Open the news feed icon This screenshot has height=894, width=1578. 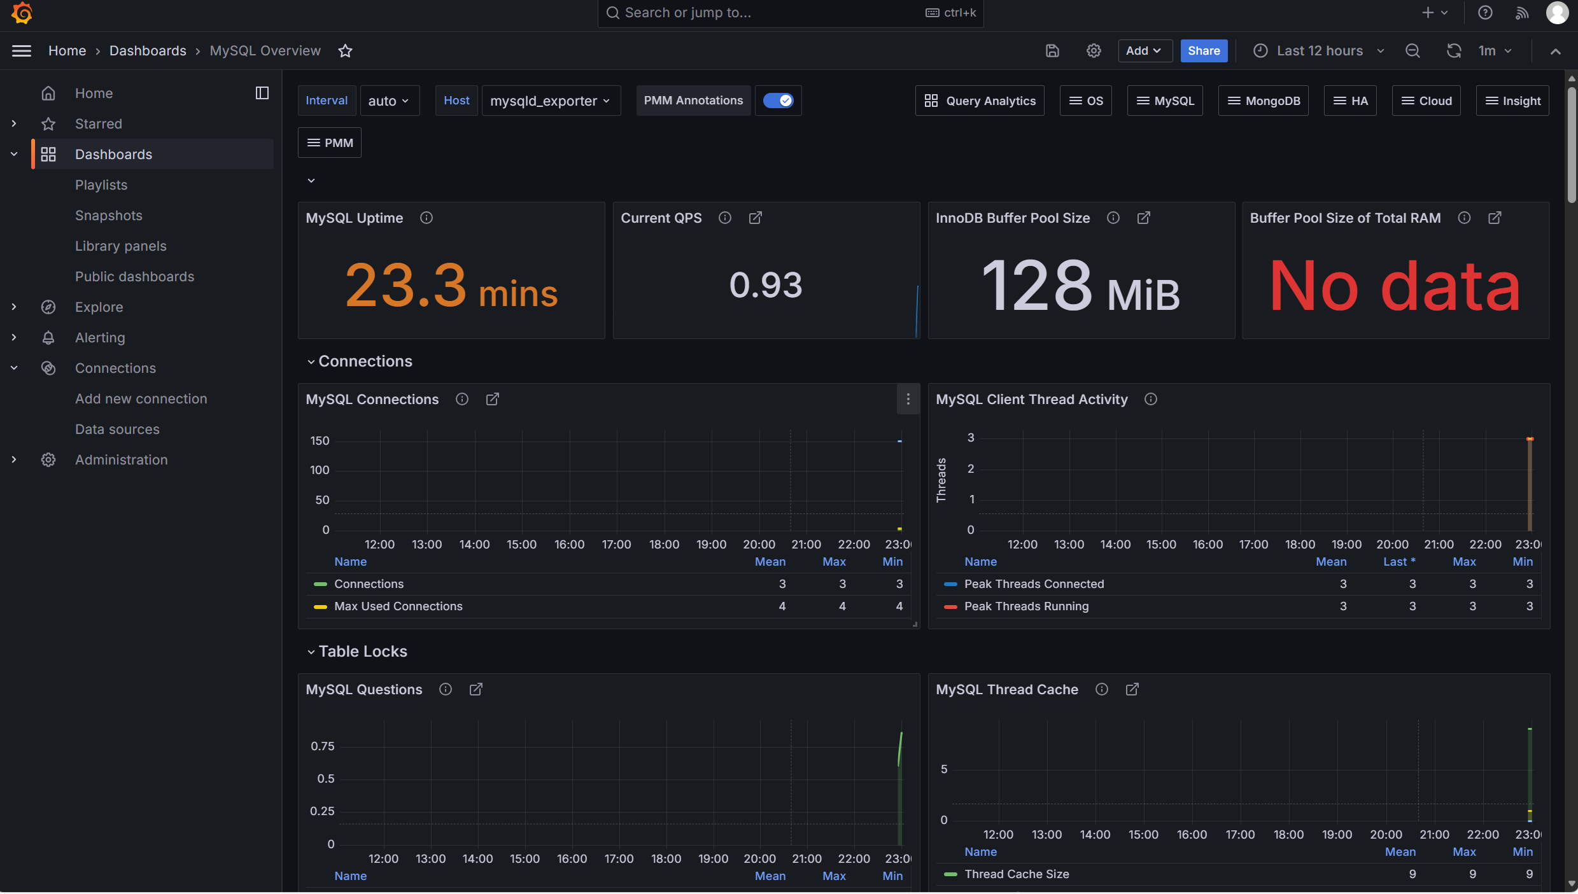[1521, 13]
